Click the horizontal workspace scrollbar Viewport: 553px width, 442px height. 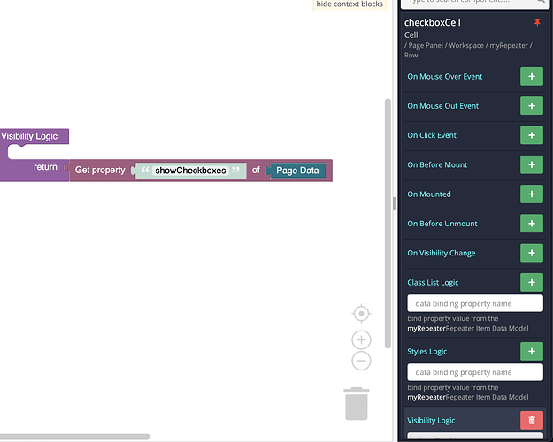point(75,437)
